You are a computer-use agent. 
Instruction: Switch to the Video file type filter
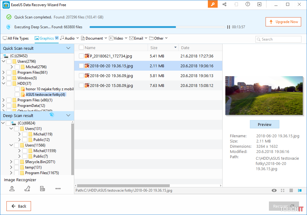116,38
